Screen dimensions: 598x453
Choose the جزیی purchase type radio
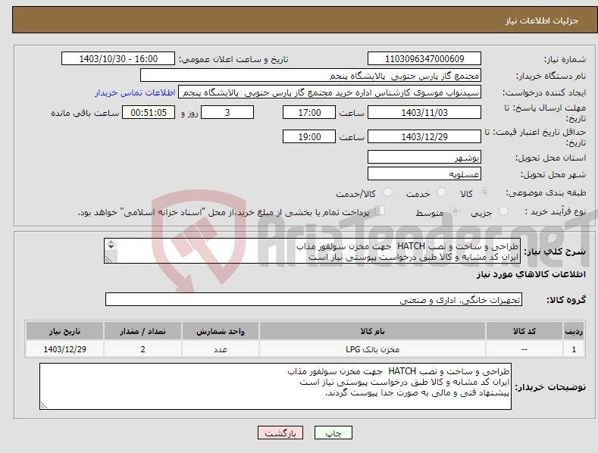503,211
